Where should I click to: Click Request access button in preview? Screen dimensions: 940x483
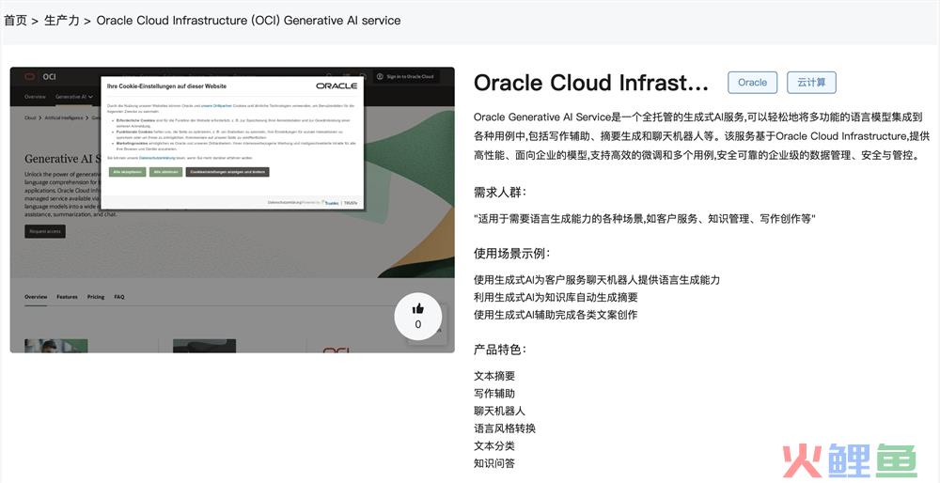pyautogui.click(x=45, y=231)
